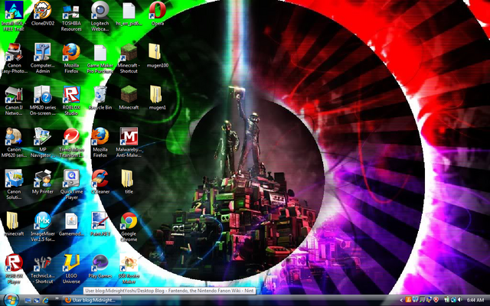490x306 pixels.
Task: Click Switch Between Windows quick launch icon
Action: [37, 301]
